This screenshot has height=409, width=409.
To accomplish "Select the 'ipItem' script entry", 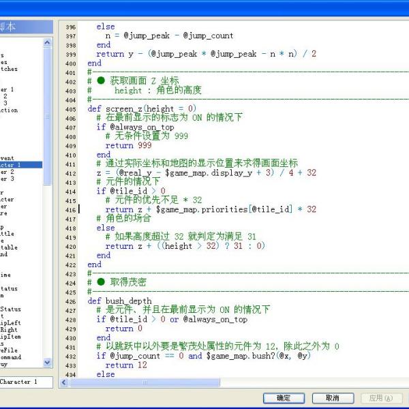I will (10, 337).
